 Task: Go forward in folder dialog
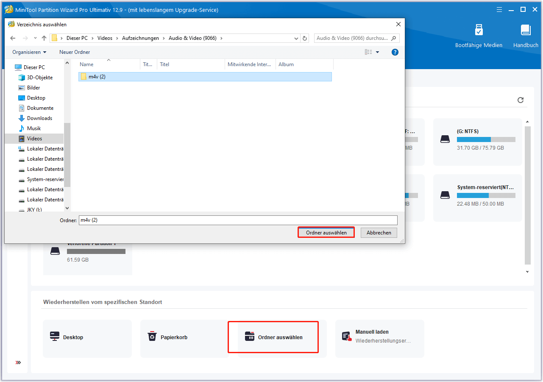[25, 38]
